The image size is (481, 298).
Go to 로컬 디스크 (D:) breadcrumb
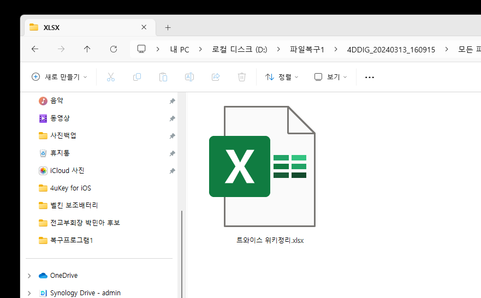(240, 49)
